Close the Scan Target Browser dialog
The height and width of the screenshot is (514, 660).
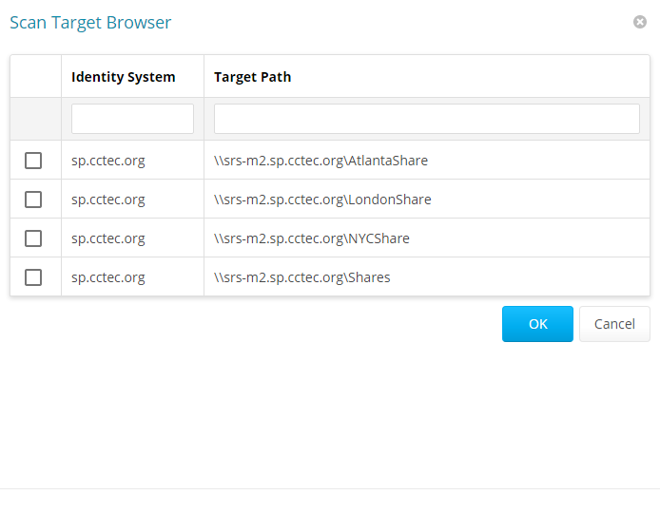640,22
